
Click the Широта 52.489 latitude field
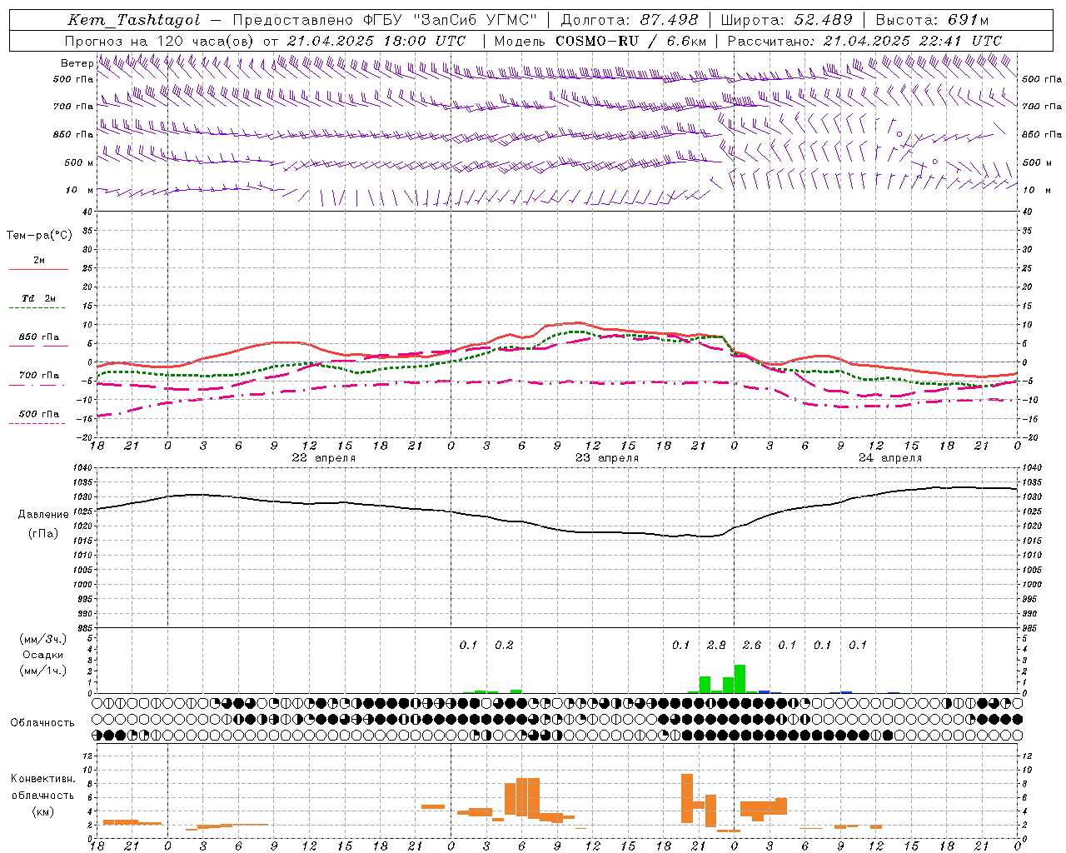coord(785,20)
